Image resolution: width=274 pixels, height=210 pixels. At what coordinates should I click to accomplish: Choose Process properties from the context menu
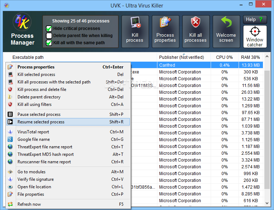[x=68, y=67]
